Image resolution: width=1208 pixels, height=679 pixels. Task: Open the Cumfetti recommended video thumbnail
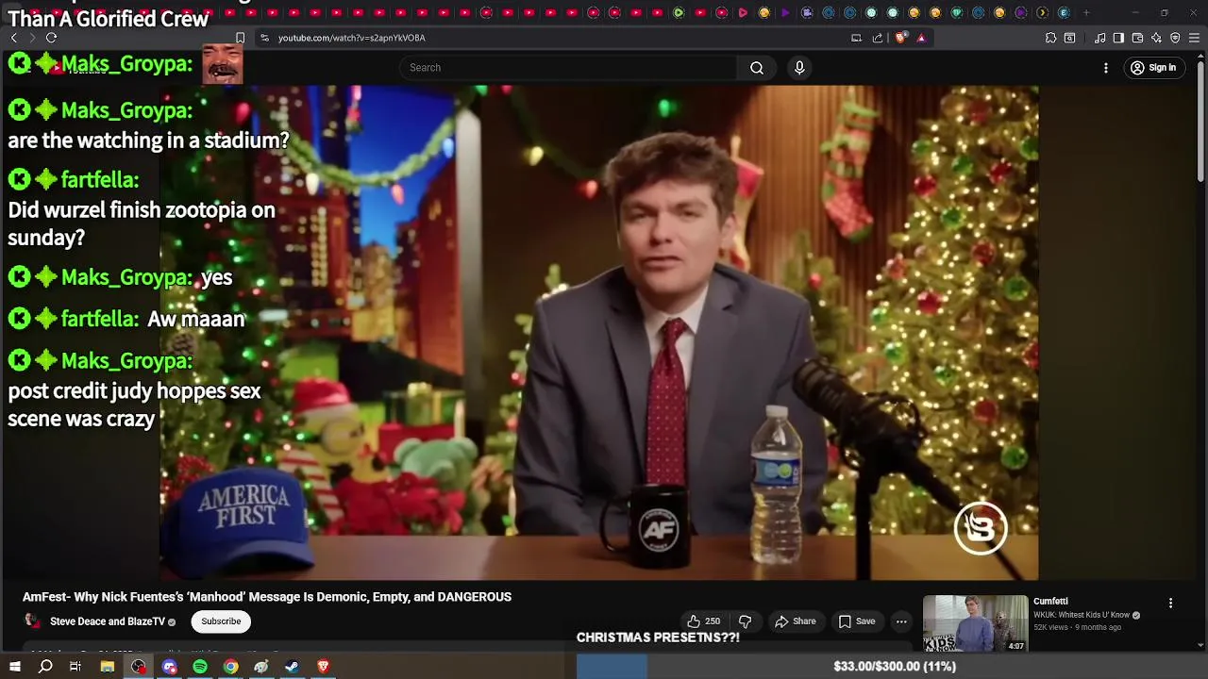975,623
